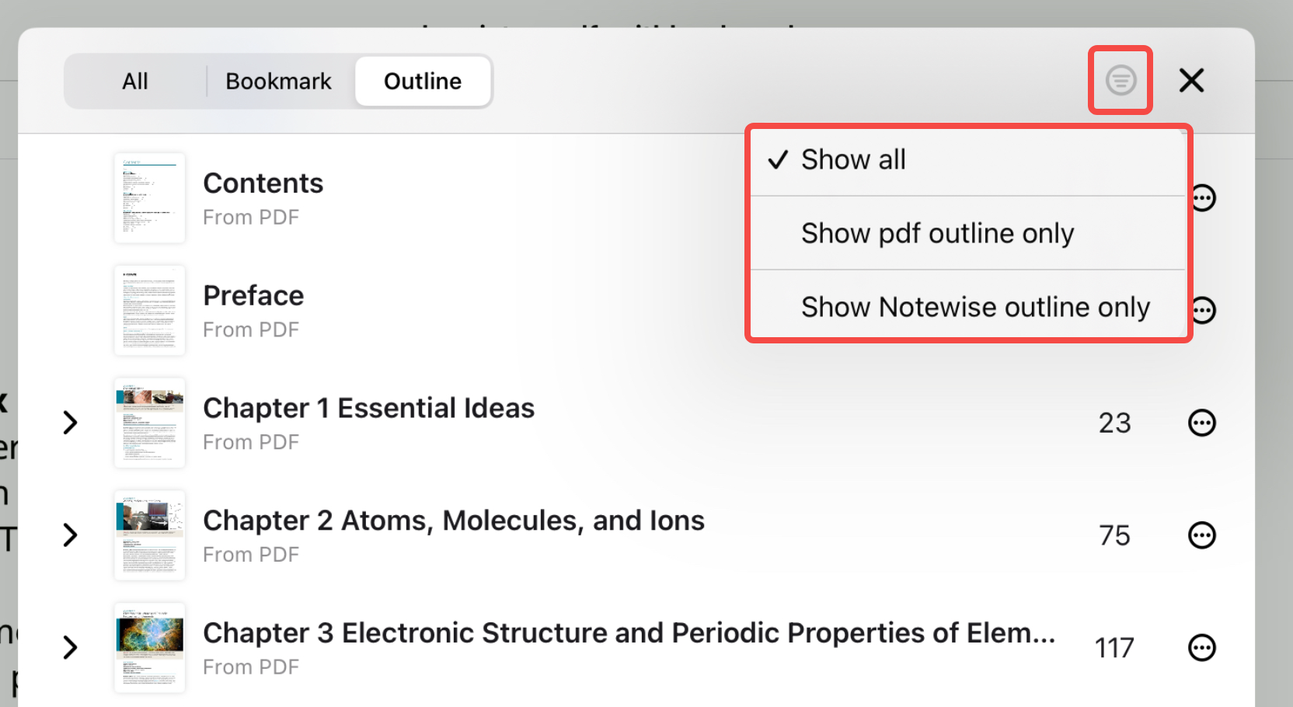The image size is (1293, 707).
Task: Open more options for Contents row
Action: (x=1204, y=198)
